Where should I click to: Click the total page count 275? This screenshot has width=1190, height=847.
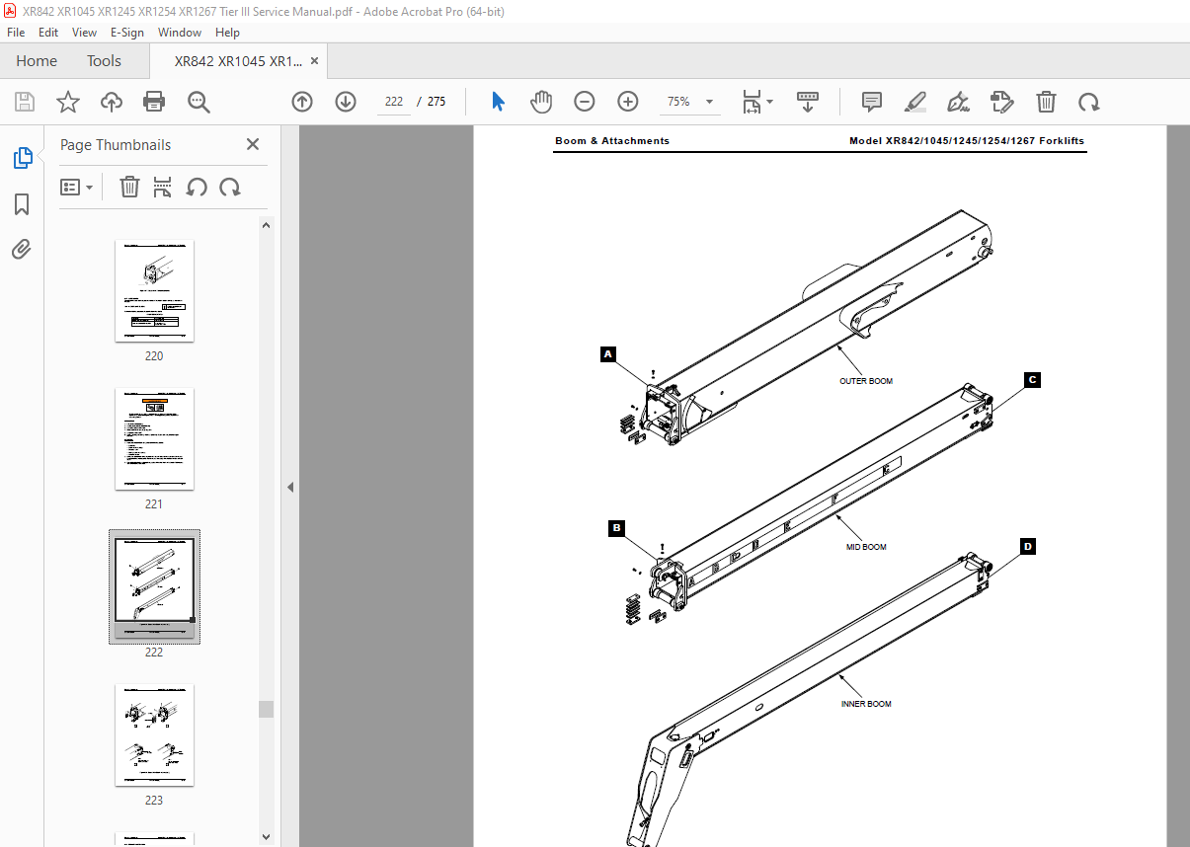[436, 102]
